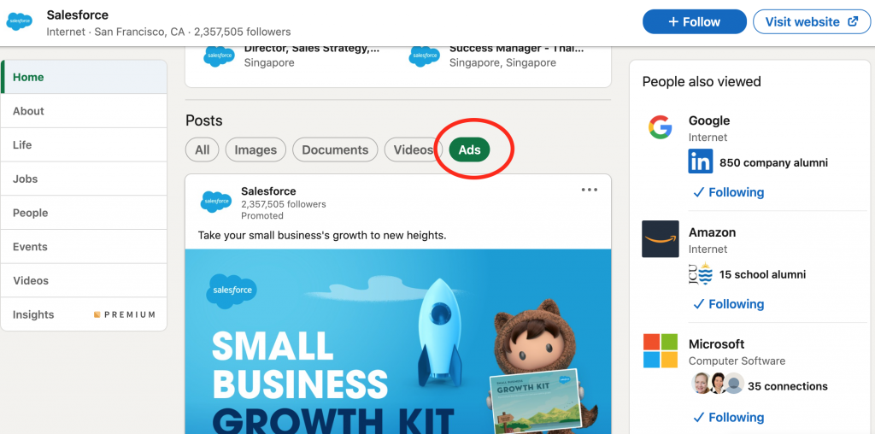Open the Videos sidebar item

(84, 280)
